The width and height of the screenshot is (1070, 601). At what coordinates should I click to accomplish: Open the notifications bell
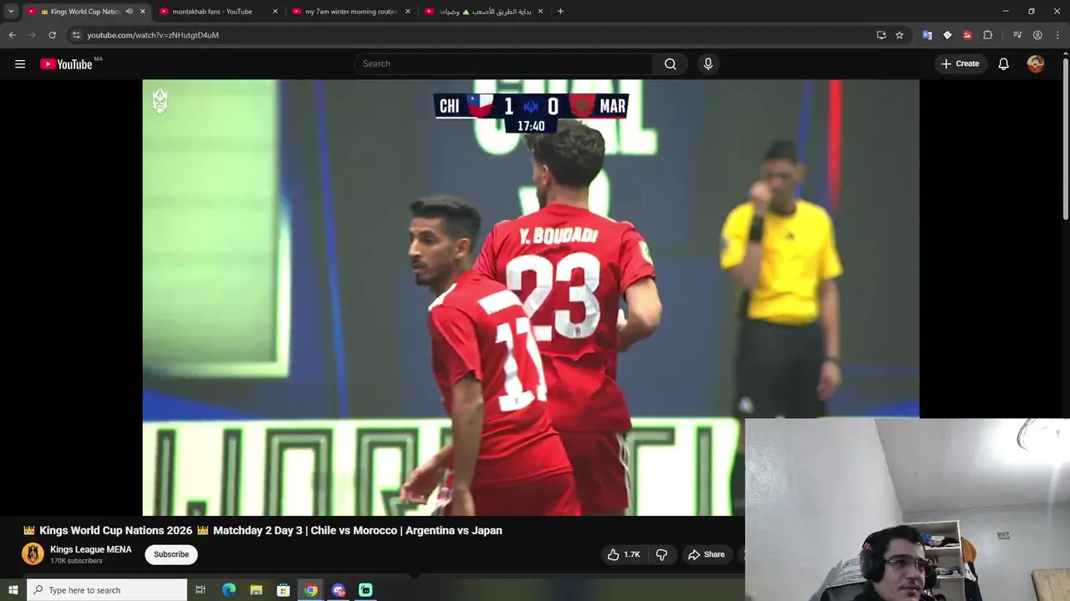point(1003,63)
